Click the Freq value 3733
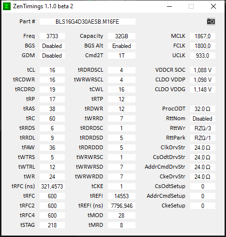This screenshot has width=226, height=237. pyautogui.click(x=52, y=36)
